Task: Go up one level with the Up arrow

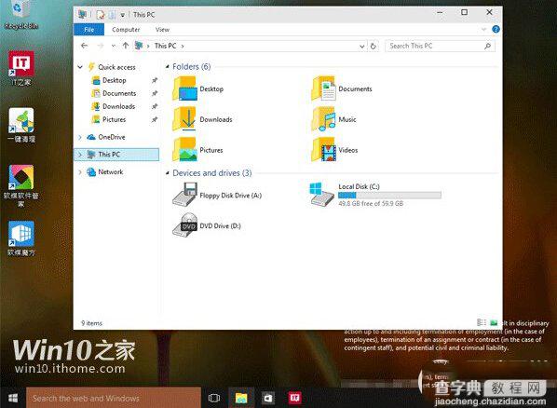Action: pyautogui.click(x=126, y=46)
